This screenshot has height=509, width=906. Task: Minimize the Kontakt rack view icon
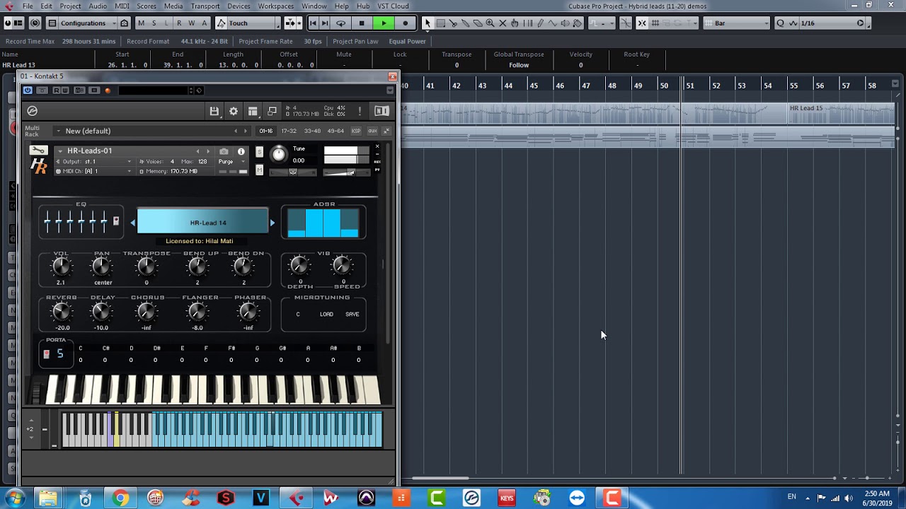[x=386, y=131]
